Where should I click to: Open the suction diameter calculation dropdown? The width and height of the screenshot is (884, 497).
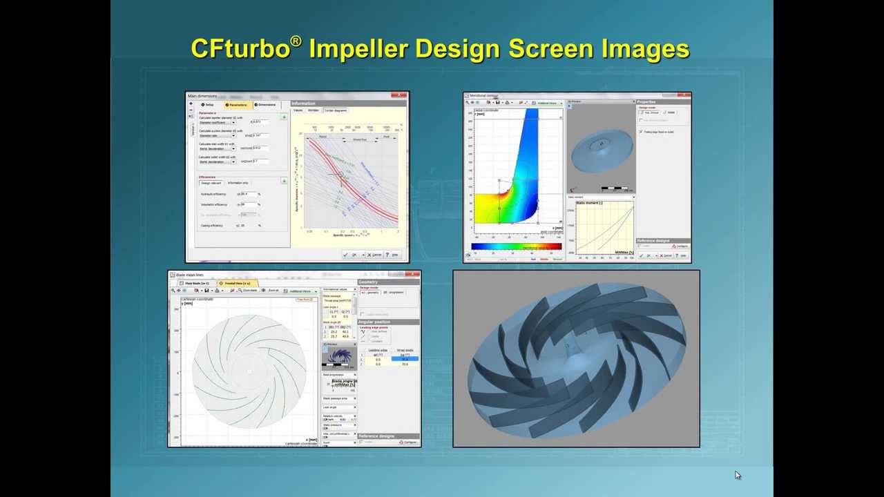tap(218, 135)
